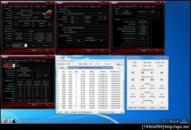This screenshot has height=130, width=191.
Task: Select row 19 in LinX results table
Action: (x=89, y=106)
